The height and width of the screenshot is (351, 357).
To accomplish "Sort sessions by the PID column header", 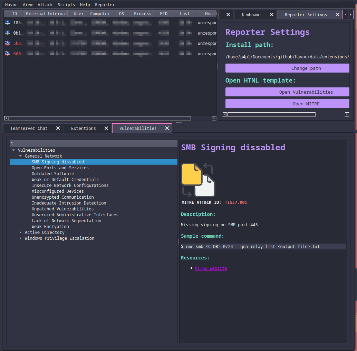I will [x=163, y=13].
